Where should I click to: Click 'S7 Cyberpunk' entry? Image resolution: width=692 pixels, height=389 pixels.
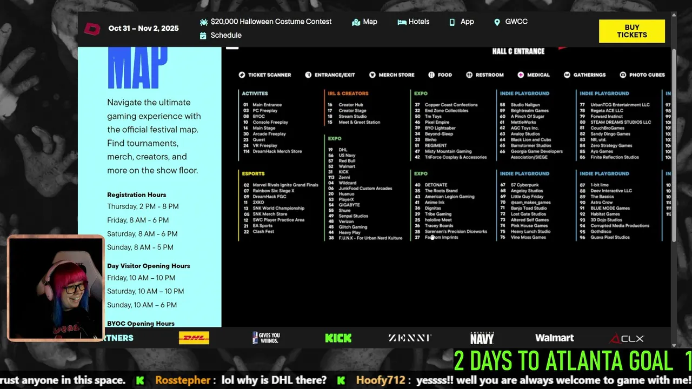[520, 185]
